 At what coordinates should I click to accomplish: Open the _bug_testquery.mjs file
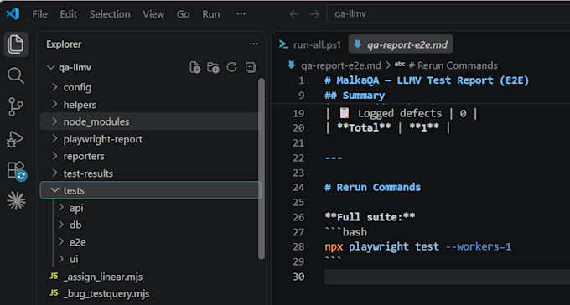[151, 293]
